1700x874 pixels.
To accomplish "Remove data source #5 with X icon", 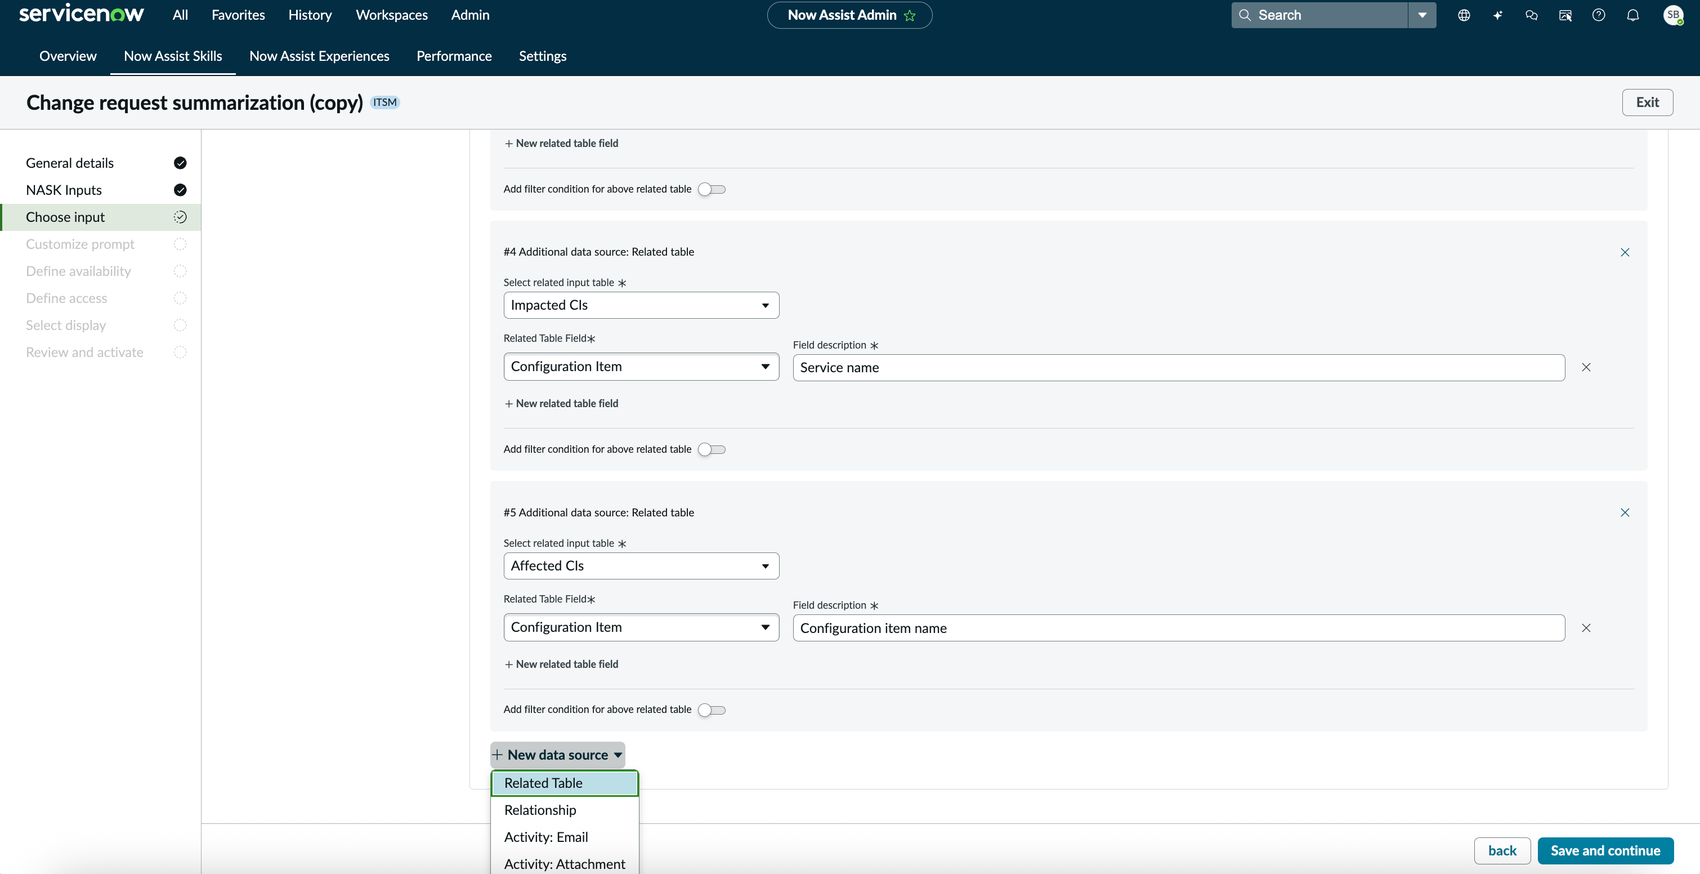I will coord(1625,512).
